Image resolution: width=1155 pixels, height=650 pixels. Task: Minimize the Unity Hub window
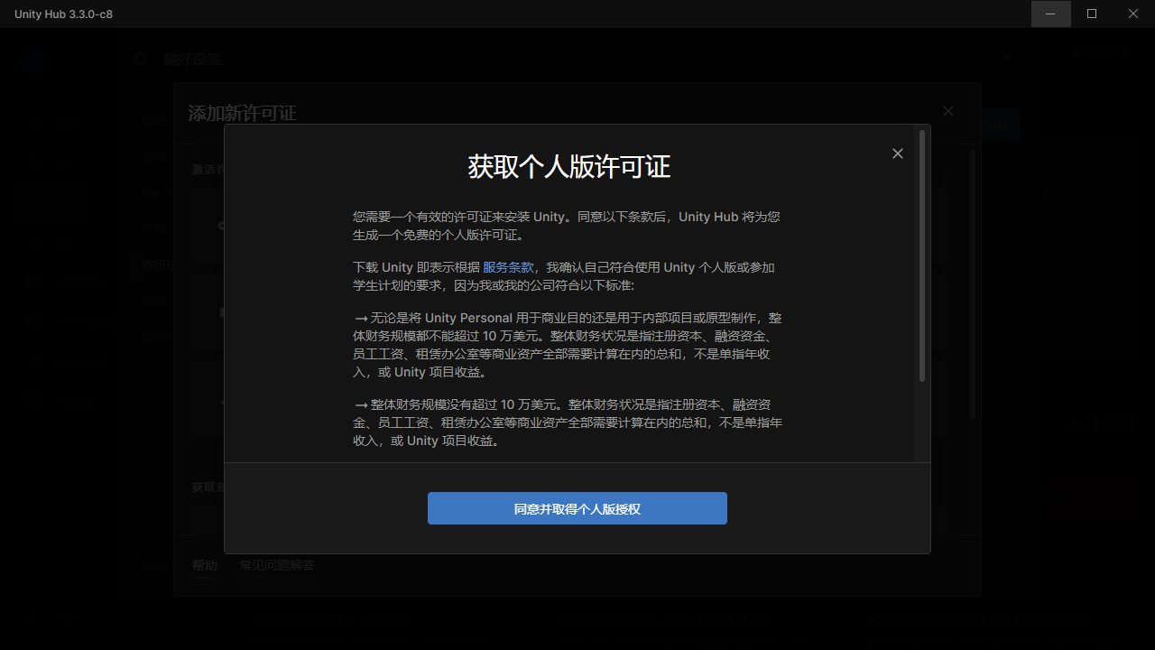tap(1051, 14)
